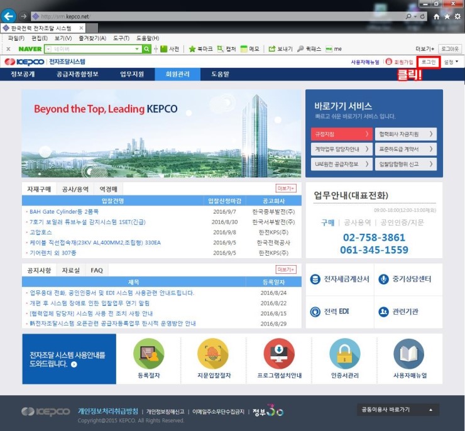465x431 pixels.
Task: Switch to the 자료실 tab
Action: [70, 270]
